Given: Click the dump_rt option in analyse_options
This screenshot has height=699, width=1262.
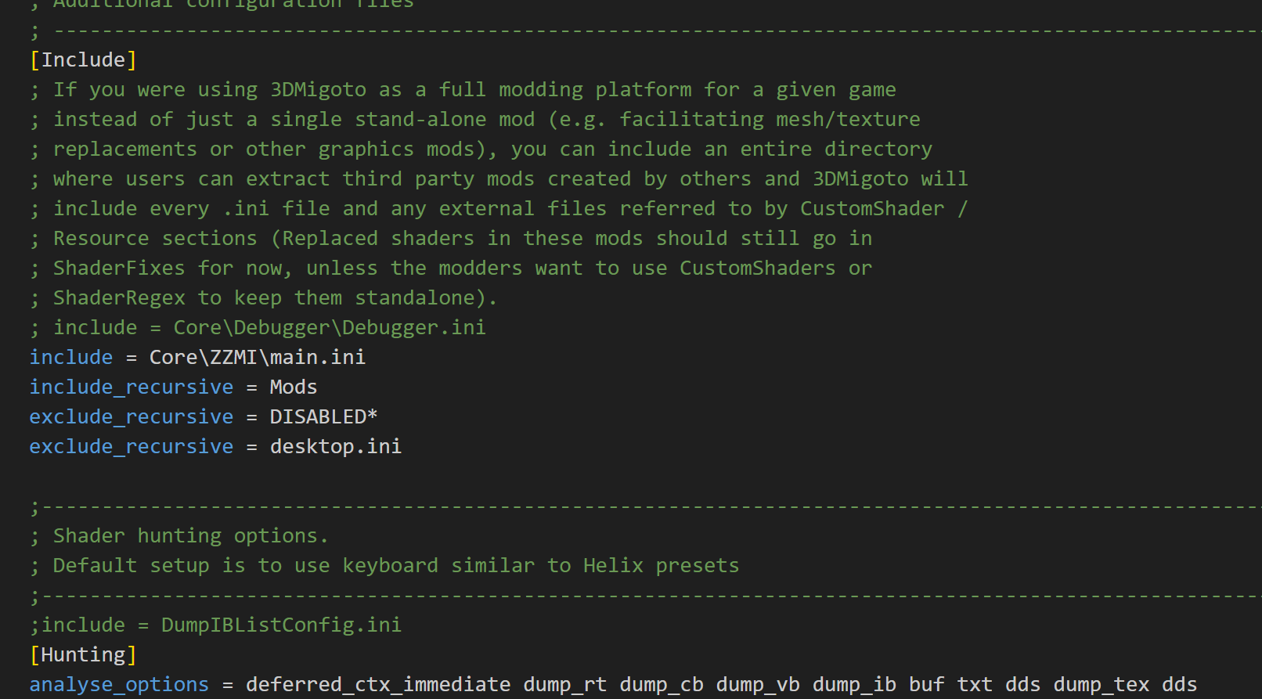Looking at the screenshot, I should coord(564,685).
